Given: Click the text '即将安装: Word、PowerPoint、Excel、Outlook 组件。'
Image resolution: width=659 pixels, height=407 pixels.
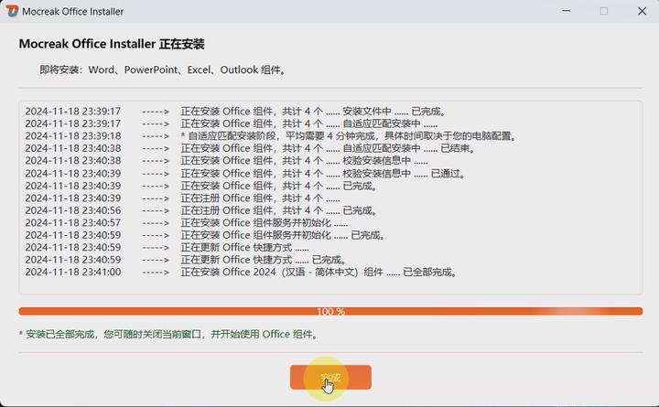Looking at the screenshot, I should pos(163,70).
